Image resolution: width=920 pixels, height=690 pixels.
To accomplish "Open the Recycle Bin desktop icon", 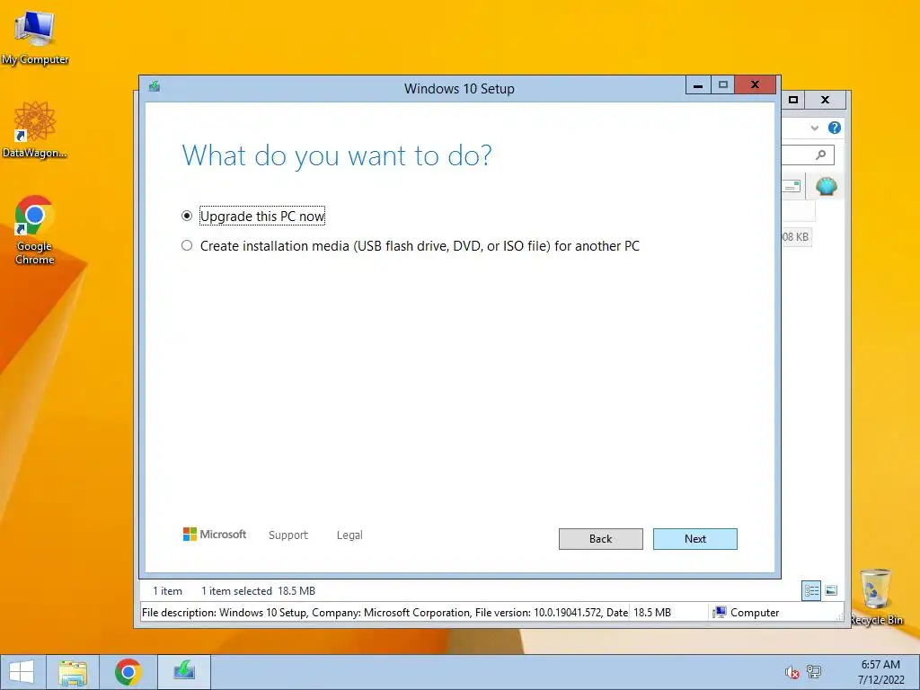I will 876,597.
